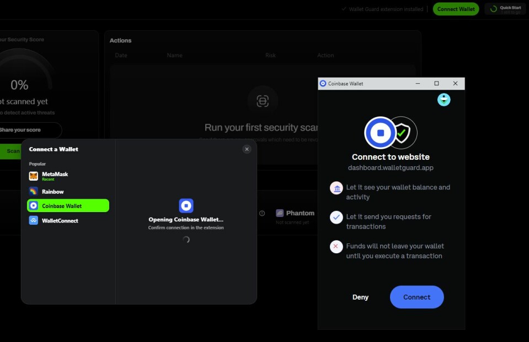Choose the WalletConnect icon

click(34, 220)
